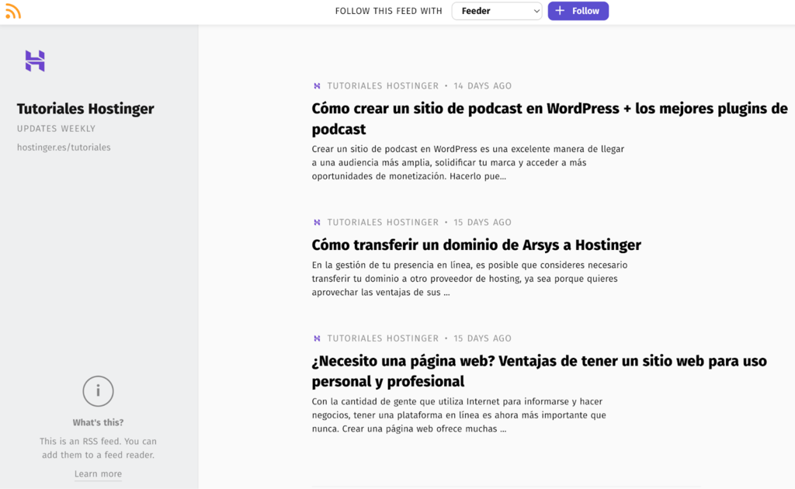Screen dimensions: 795x489
Task: Open the Arsys domain transfer article
Action: 476,244
